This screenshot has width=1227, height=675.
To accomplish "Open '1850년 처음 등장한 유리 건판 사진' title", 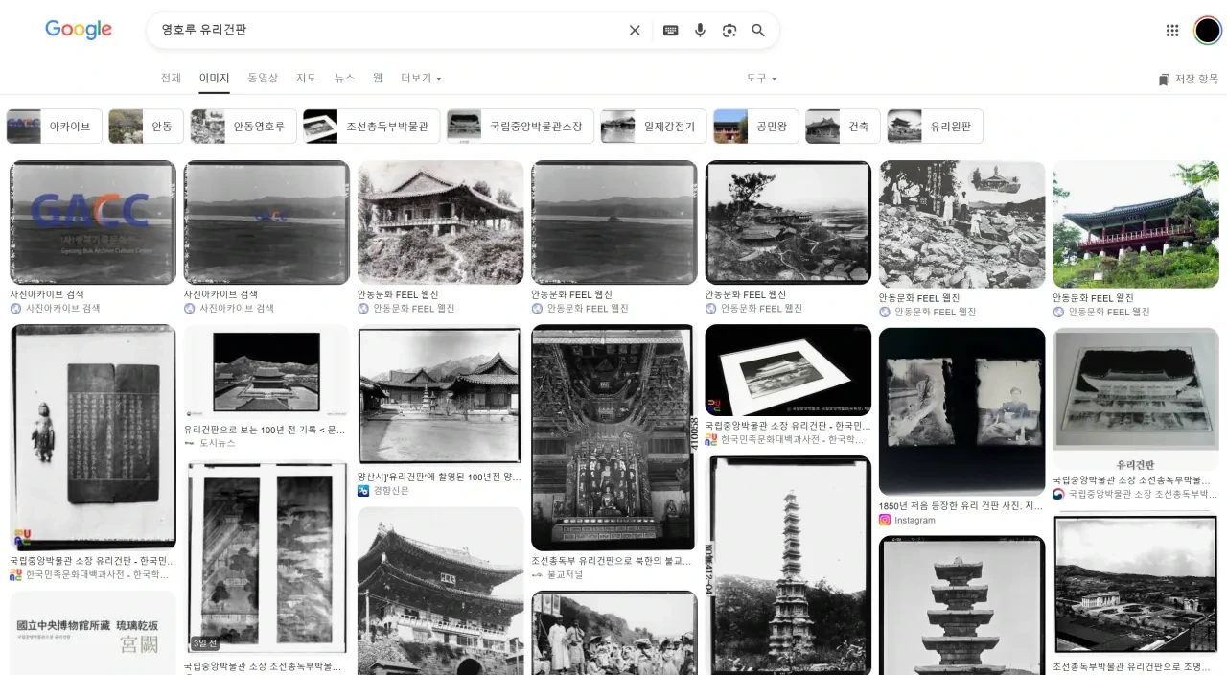I will (x=961, y=506).
